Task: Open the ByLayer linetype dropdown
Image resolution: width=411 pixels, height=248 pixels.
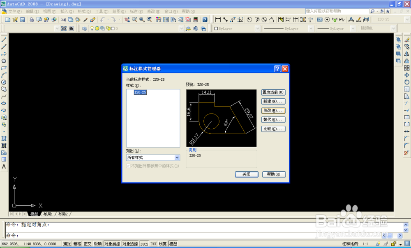Action: point(311,28)
